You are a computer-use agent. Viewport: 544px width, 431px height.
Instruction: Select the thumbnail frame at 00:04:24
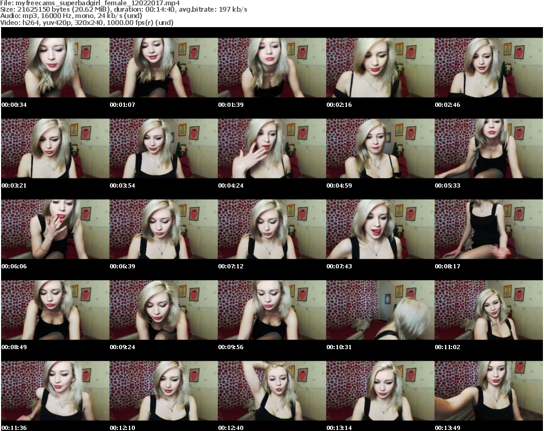point(272,148)
